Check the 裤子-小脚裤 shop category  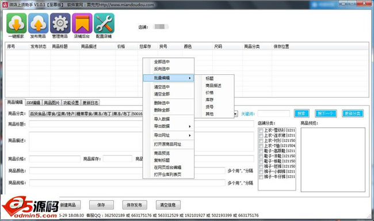[261, 172]
